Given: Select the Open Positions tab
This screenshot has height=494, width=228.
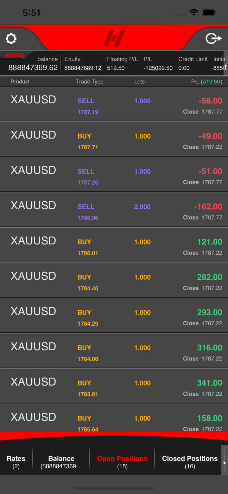Looking at the screenshot, I should click(x=122, y=462).
